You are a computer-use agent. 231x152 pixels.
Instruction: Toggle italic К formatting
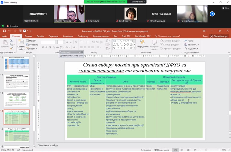coord(46,47)
